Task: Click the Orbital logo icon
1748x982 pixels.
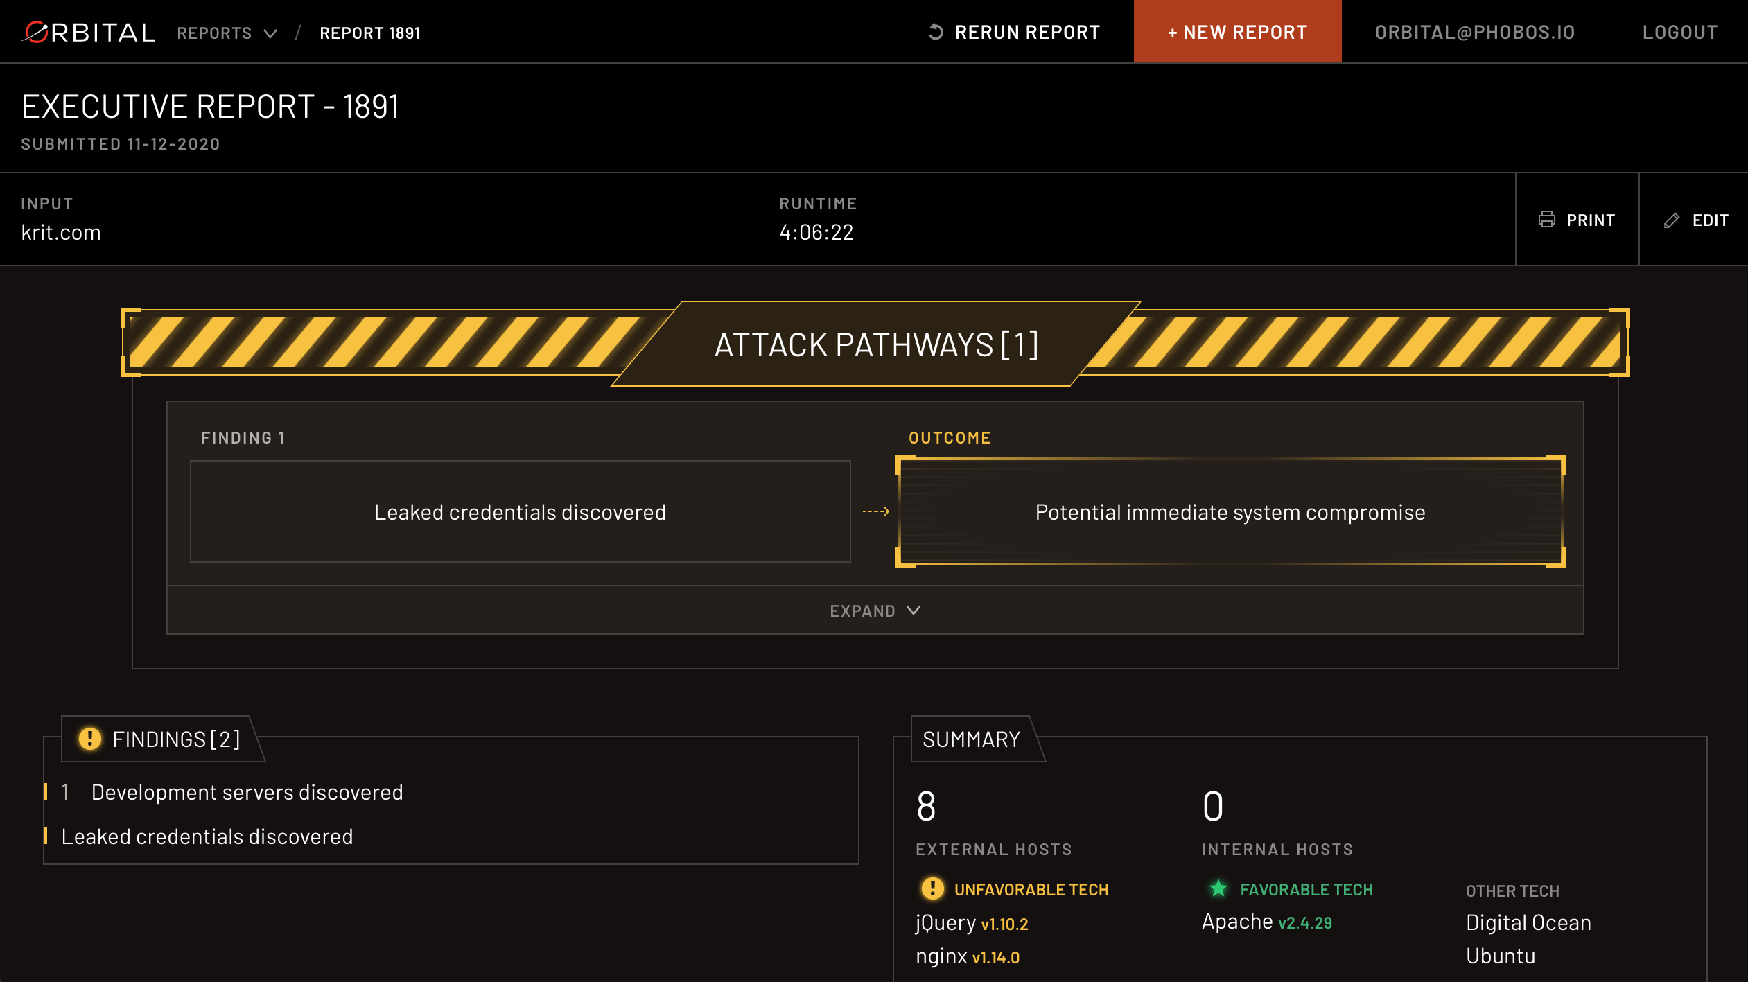Action: point(36,32)
